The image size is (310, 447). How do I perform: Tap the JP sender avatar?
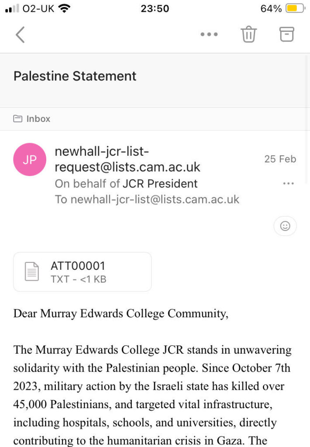click(30, 160)
